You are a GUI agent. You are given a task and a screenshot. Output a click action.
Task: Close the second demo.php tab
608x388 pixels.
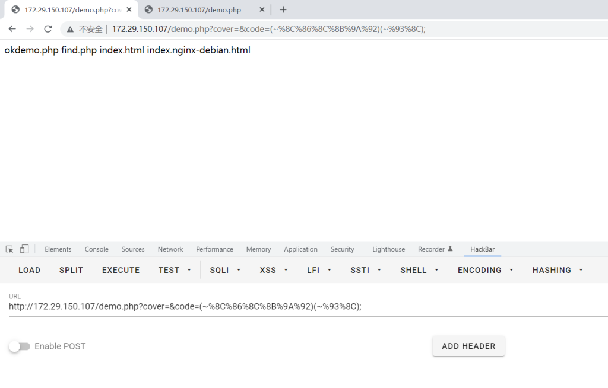(262, 9)
